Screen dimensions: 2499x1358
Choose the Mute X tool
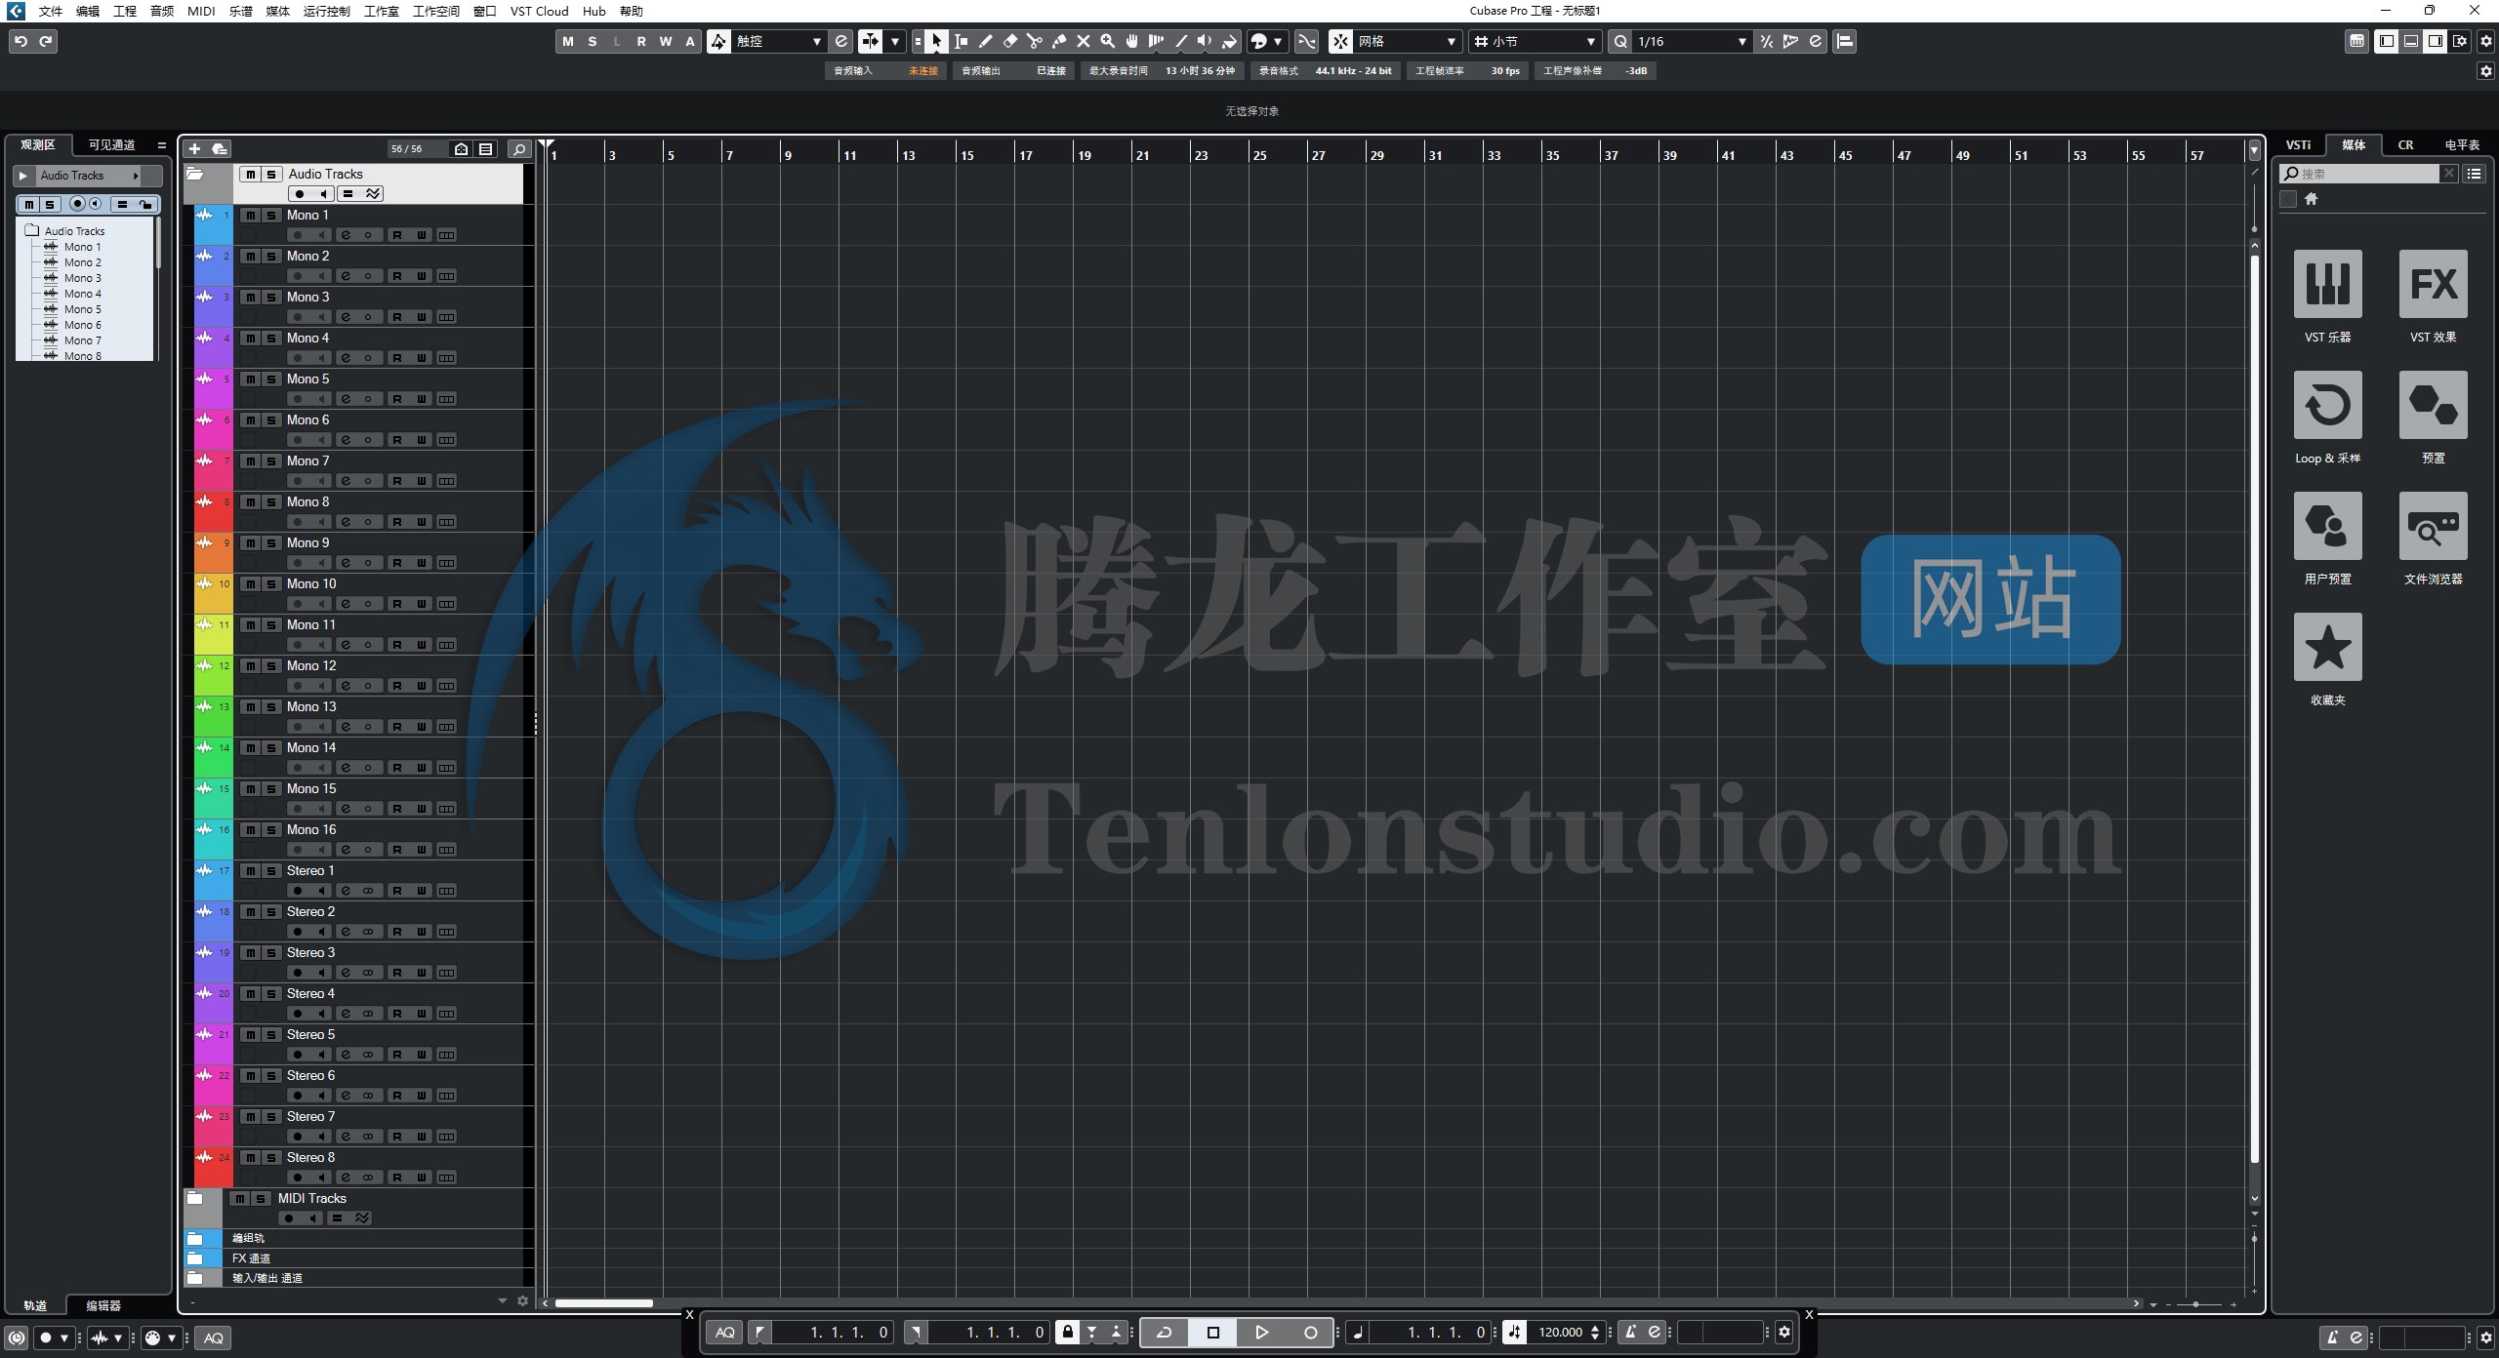tap(1084, 41)
